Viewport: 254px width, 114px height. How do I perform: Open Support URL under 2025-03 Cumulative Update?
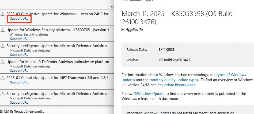point(19,19)
